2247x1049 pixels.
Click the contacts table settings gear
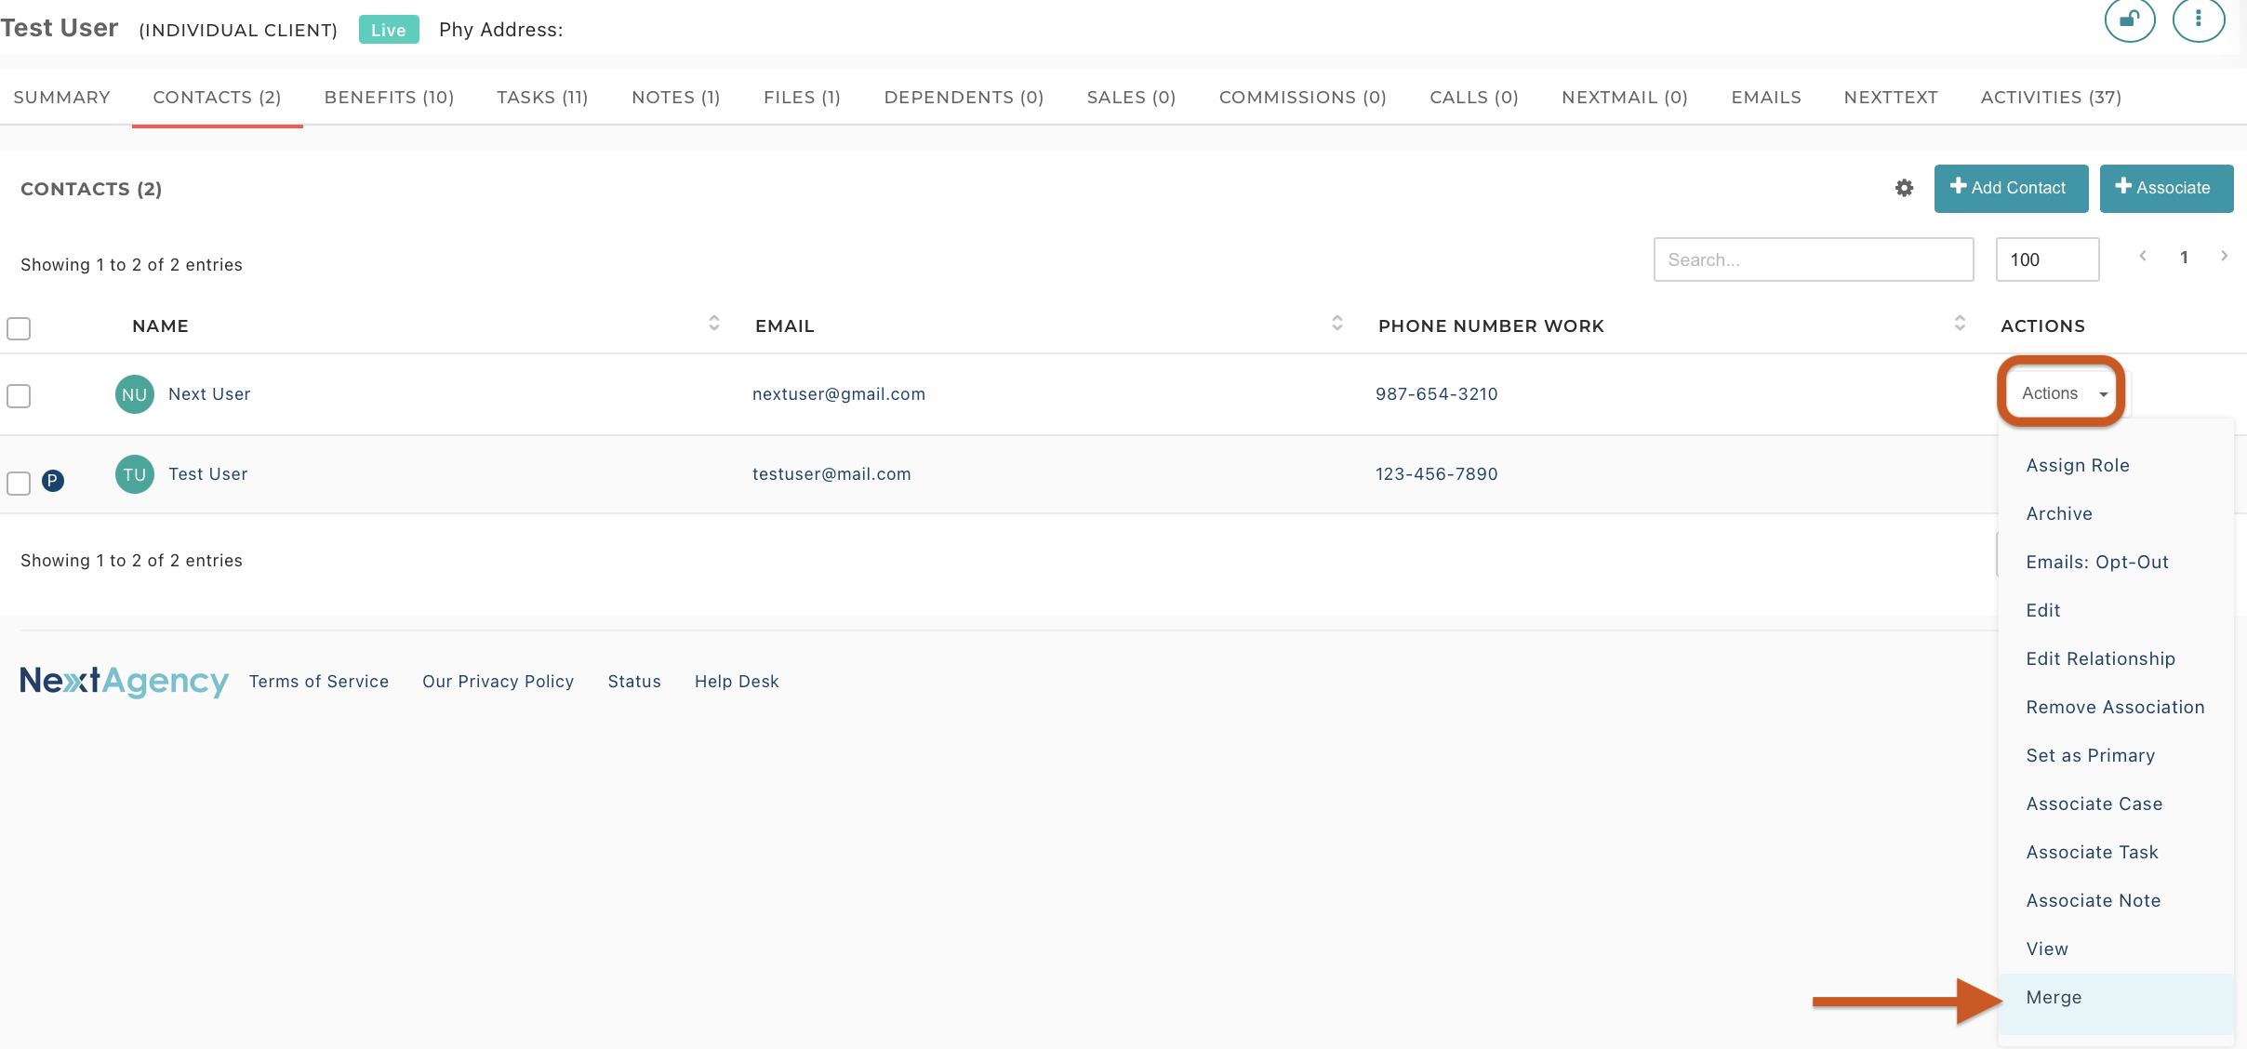click(x=1904, y=189)
